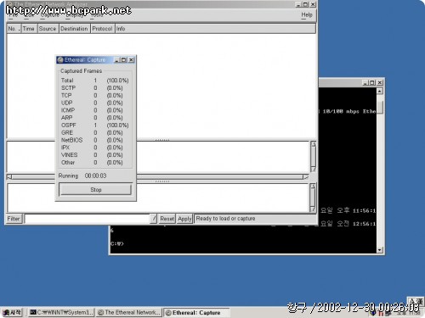The image size is (425, 318).
Task: Click left arrow of horizontal scrollbar
Action: (x=9, y=177)
